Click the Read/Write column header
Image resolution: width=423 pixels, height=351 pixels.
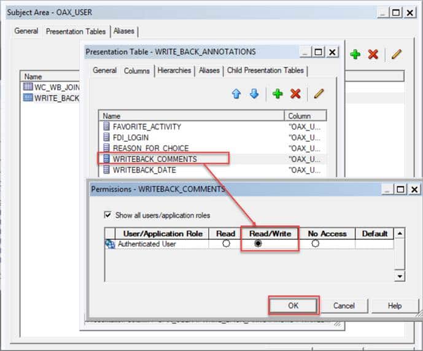pos(270,233)
